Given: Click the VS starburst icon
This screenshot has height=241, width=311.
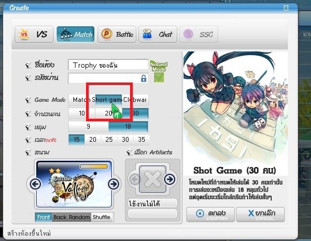Looking at the screenshot, I should point(24,34).
